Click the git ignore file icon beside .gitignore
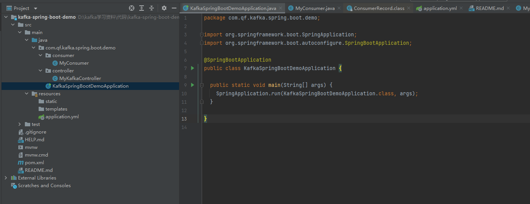The width and height of the screenshot is (530, 204). pos(21,132)
